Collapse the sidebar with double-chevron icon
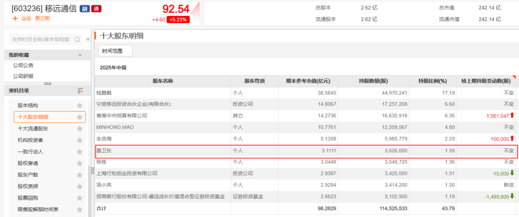Viewport: 519px width, 217px height. coord(88,40)
